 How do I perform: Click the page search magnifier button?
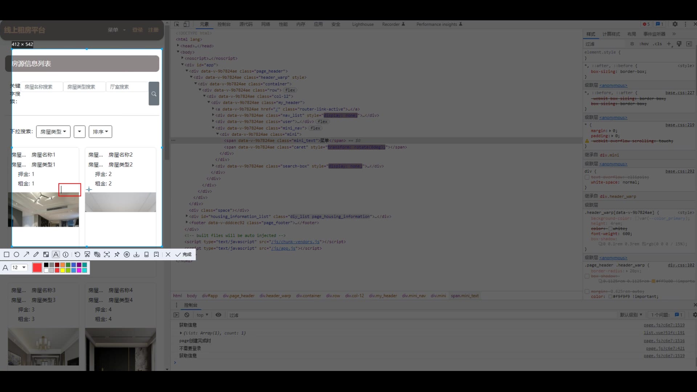tap(154, 94)
